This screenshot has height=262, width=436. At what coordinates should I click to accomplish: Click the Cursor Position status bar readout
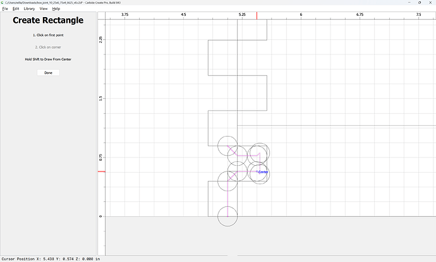(51, 259)
